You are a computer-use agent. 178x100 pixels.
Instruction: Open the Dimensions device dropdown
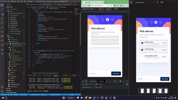pyautogui.click(x=89, y=9)
